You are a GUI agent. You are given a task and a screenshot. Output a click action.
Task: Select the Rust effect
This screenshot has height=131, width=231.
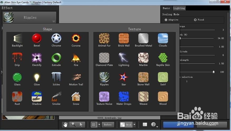tap(17, 99)
